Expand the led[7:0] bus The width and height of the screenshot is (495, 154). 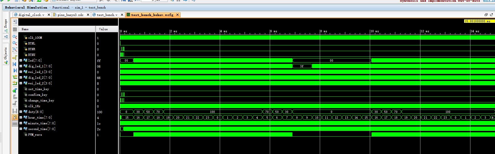pyautogui.click(x=21, y=60)
